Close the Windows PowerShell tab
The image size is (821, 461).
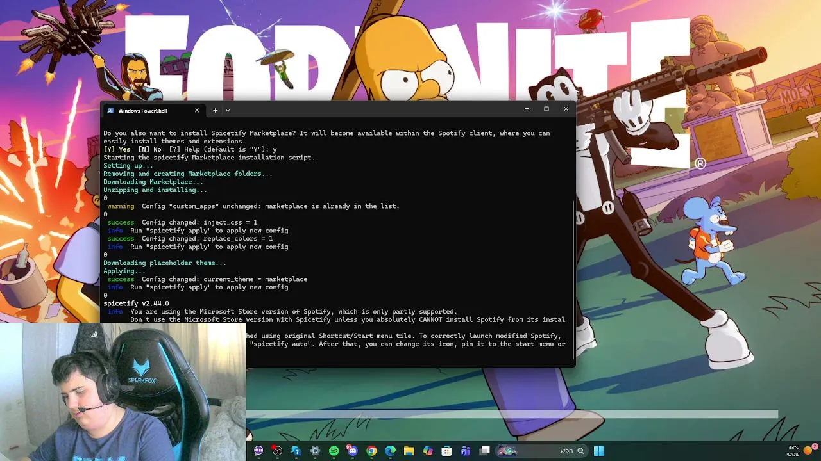(x=197, y=110)
